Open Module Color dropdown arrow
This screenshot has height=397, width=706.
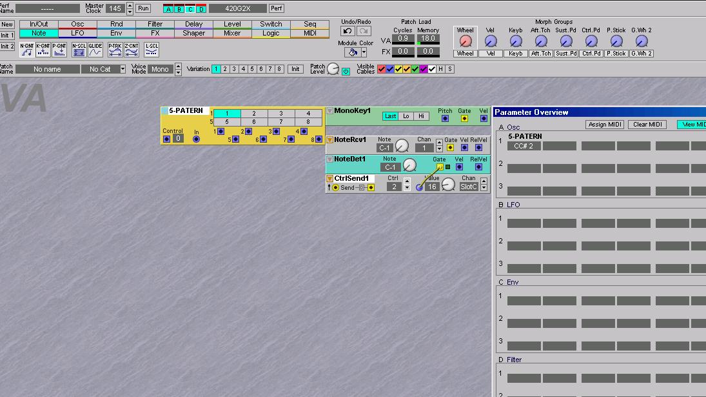click(364, 52)
